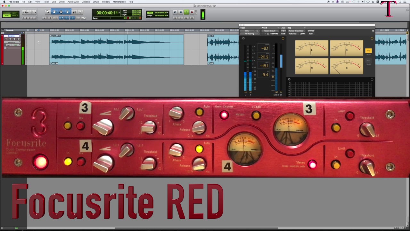Open plug-in selector Meter dropdown
This screenshot has width=410, height=231.
(248, 31)
